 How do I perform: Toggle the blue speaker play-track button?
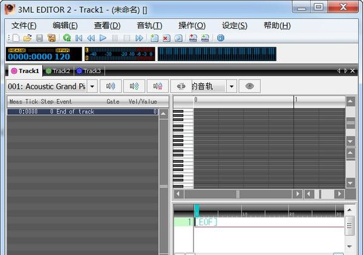[x=111, y=86]
